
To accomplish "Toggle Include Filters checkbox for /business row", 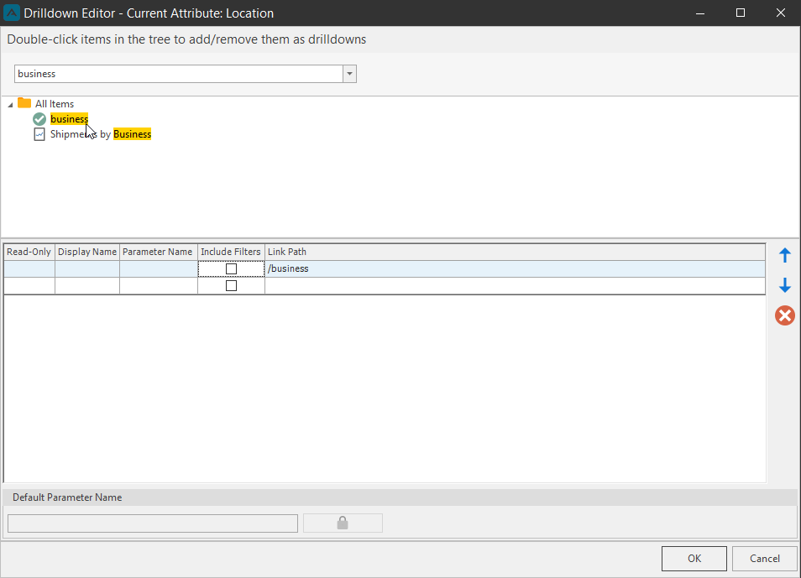I will [x=232, y=268].
